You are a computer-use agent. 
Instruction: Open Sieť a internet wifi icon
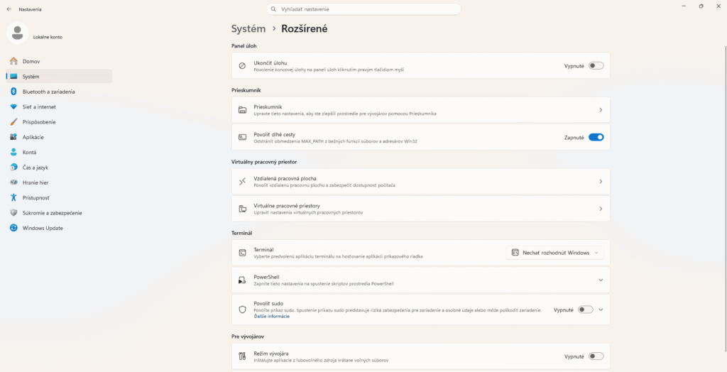(13, 106)
